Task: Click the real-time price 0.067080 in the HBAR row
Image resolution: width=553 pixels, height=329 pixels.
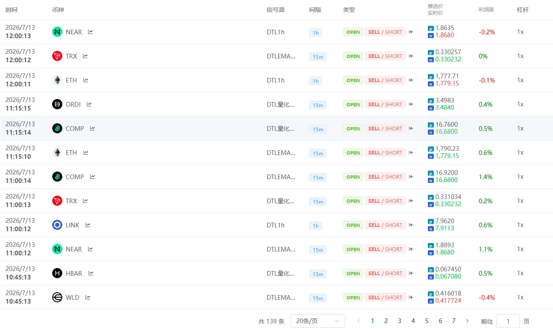Action: click(x=448, y=276)
